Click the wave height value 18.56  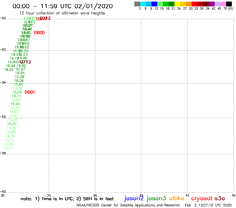(9, 69)
